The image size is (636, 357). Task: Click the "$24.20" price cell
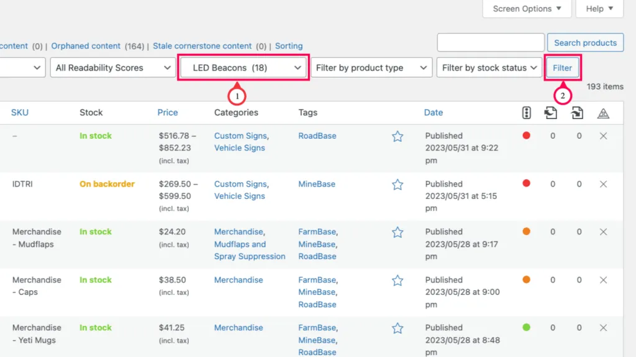pyautogui.click(x=173, y=232)
